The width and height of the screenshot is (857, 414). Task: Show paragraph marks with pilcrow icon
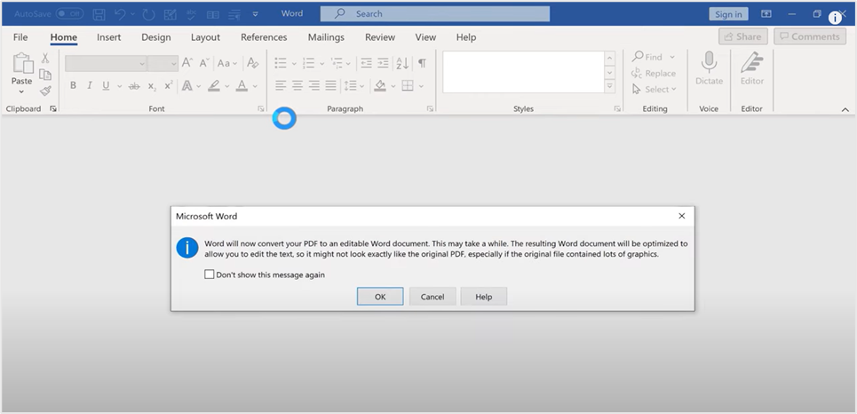click(422, 63)
